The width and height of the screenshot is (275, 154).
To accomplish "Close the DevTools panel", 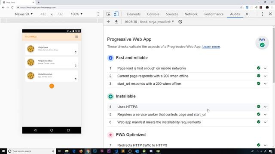I will (270, 14).
